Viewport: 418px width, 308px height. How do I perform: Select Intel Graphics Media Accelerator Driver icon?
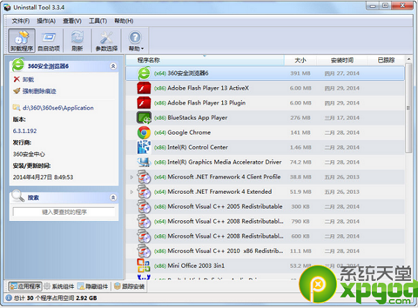pyautogui.click(x=144, y=162)
